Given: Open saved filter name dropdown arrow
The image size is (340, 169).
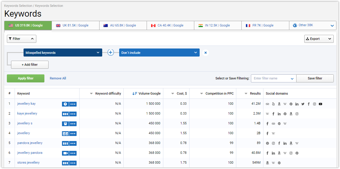Looking at the screenshot, I should pyautogui.click(x=292, y=78).
